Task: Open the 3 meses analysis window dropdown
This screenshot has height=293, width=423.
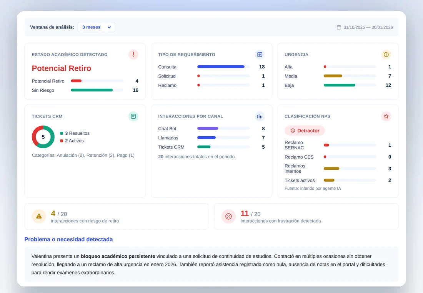Action: click(96, 27)
